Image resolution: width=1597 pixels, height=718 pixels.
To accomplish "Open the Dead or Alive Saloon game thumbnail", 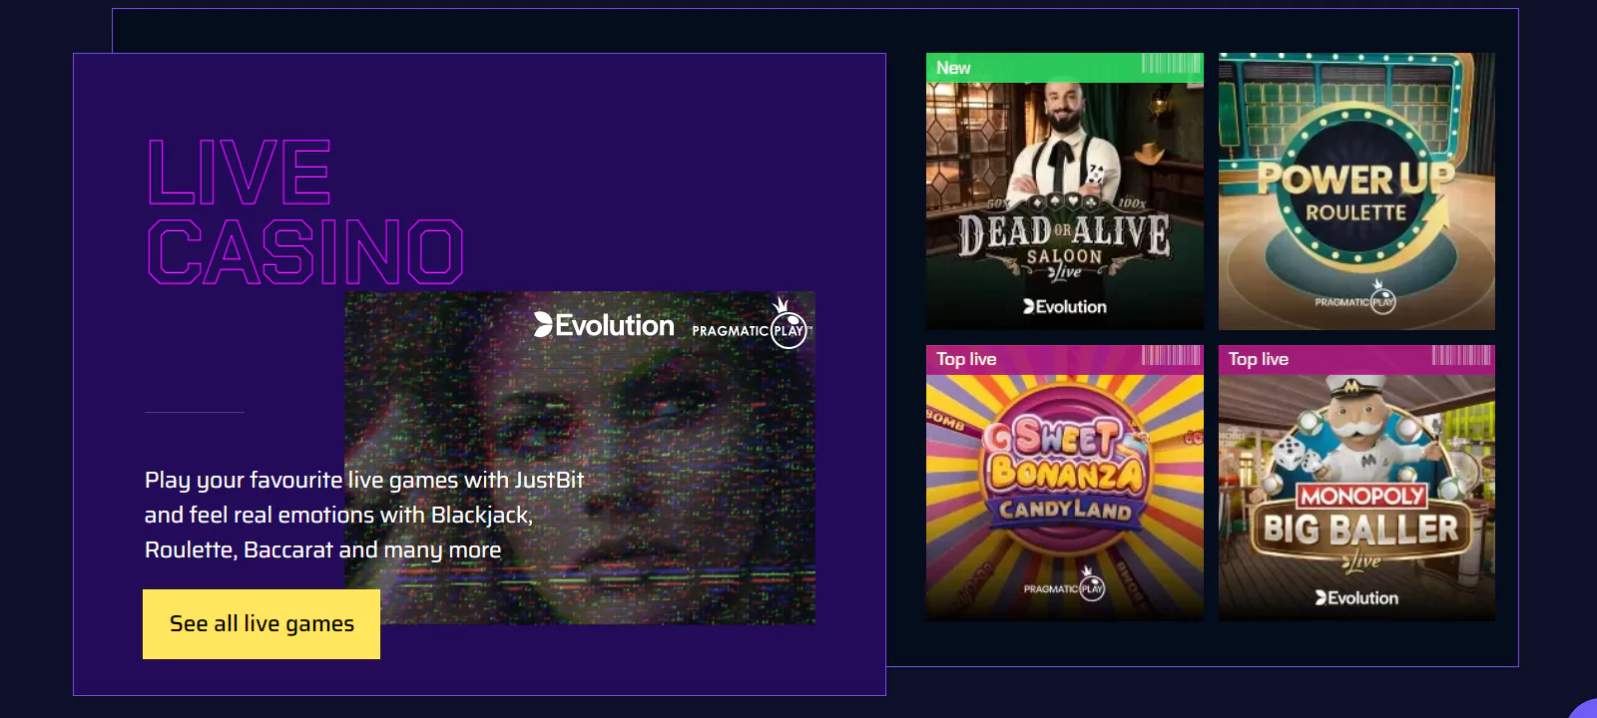I will coord(1065,191).
